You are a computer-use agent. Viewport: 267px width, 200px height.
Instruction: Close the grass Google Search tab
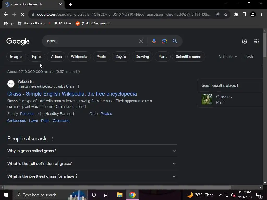click(60, 4)
